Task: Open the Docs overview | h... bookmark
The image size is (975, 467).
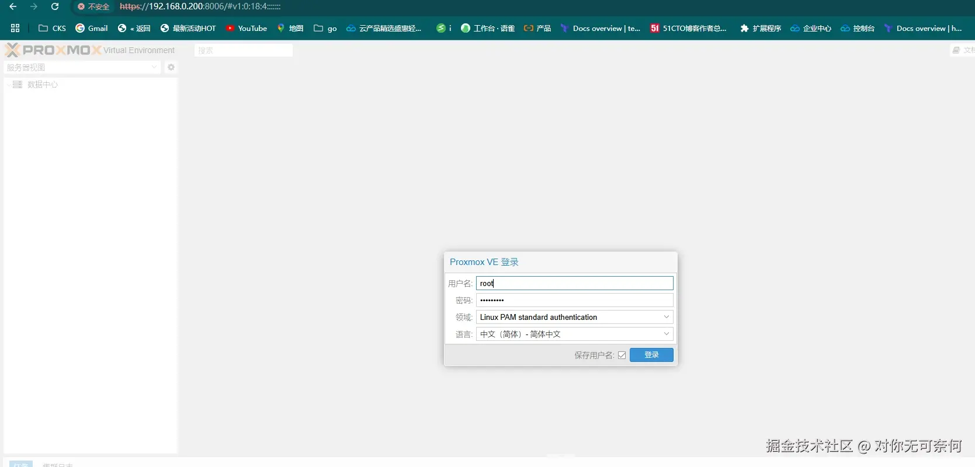Action: [x=923, y=28]
